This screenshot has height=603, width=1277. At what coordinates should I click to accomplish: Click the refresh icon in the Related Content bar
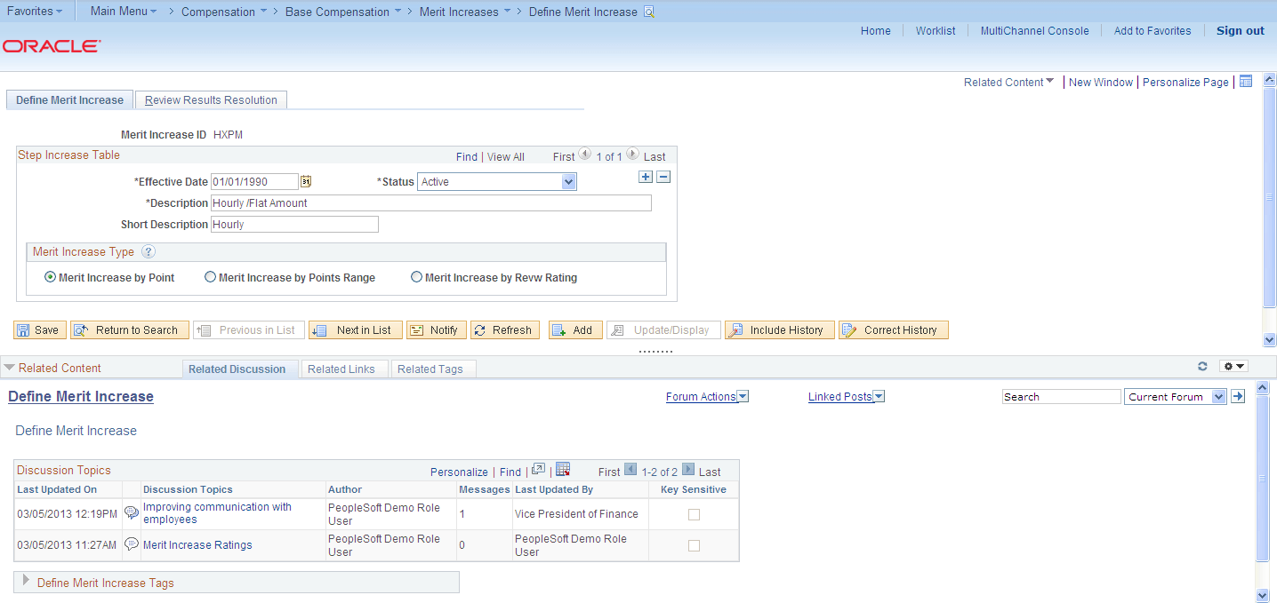point(1202,365)
